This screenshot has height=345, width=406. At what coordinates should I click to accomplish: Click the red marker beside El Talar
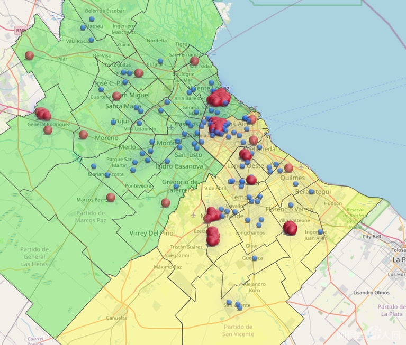pos(139,73)
